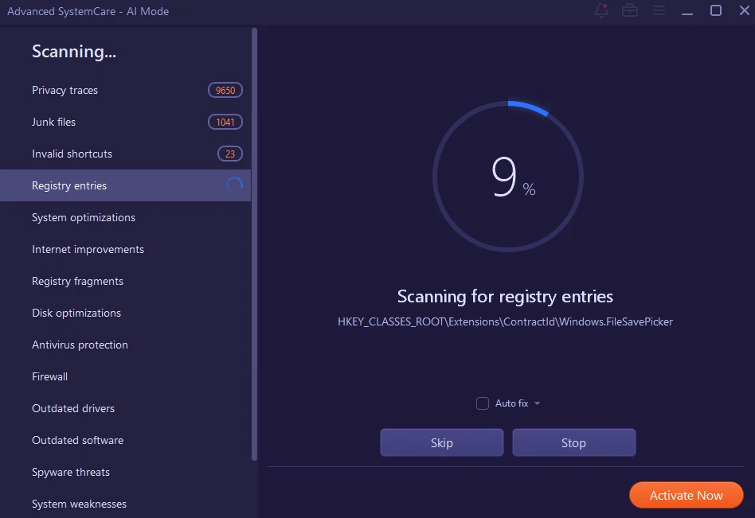The image size is (755, 518).
Task: Click the 1041 badge next to Junk files
Action: 225,122
